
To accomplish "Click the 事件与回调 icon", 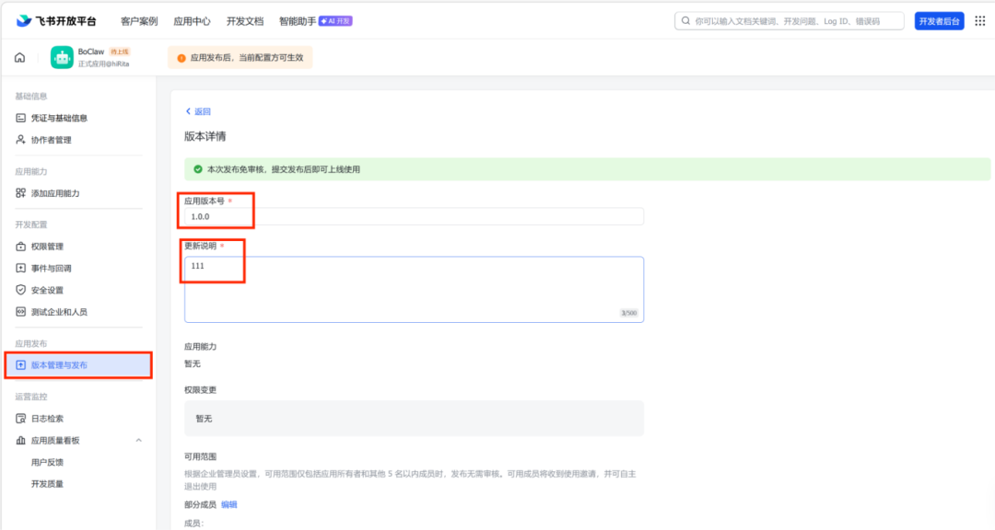I will [21, 268].
